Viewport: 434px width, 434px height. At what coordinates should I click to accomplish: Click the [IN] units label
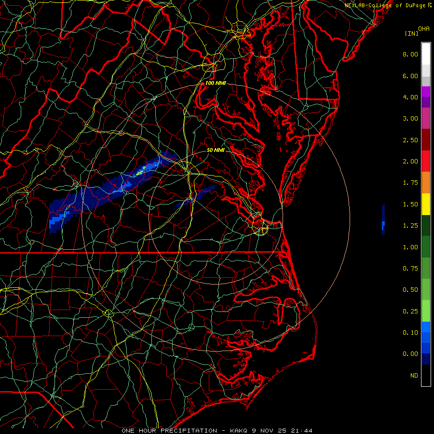pos(411,33)
